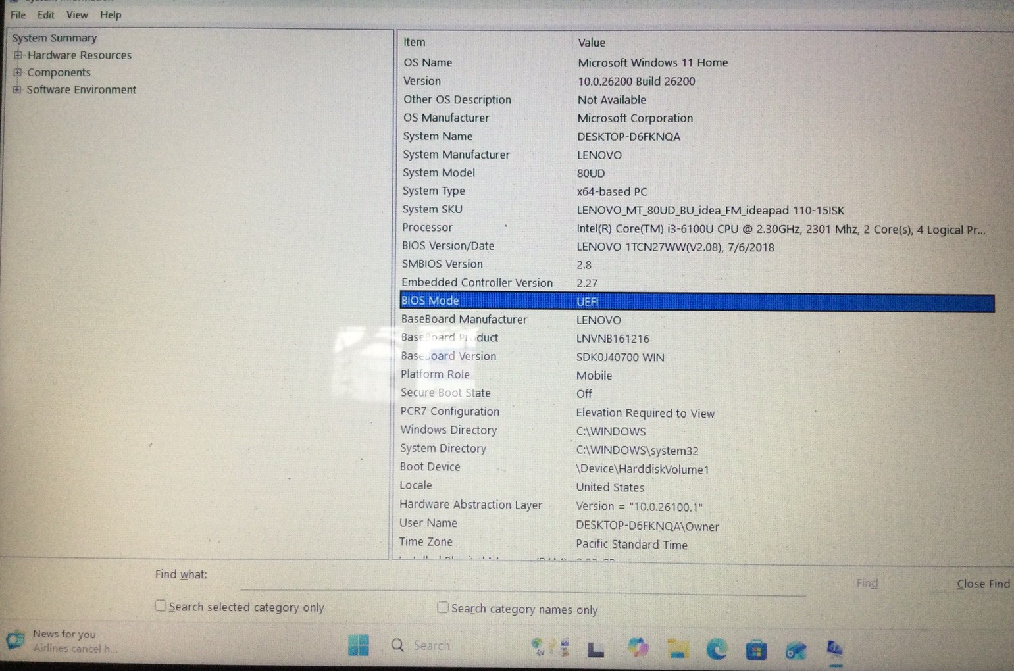
Task: Select Hardware Resources tree item
Action: pyautogui.click(x=80, y=55)
